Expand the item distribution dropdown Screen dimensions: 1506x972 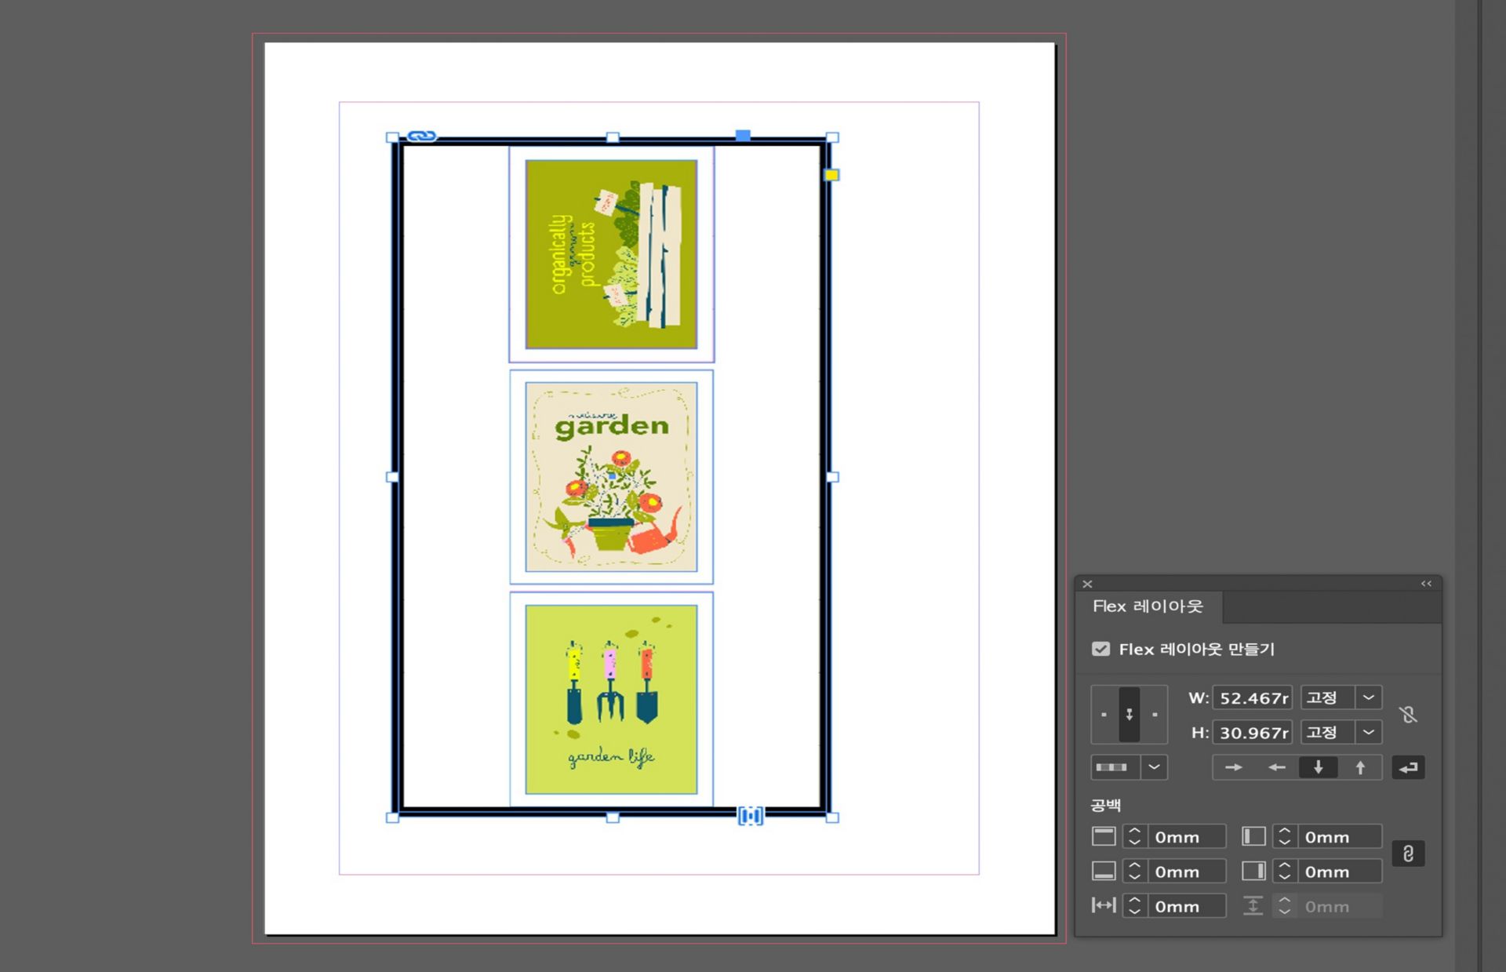click(x=1153, y=767)
